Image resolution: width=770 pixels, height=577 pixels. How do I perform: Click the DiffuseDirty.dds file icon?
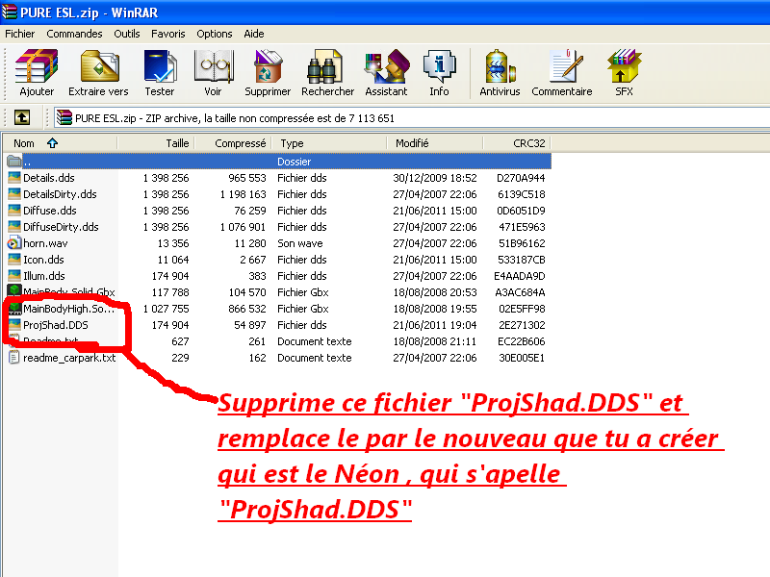14,227
